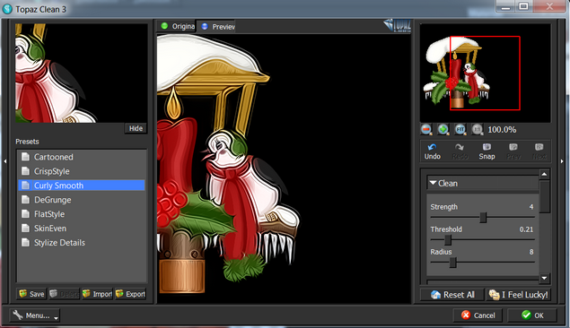Save the current preset
This screenshot has height=328, width=570.
(31, 294)
